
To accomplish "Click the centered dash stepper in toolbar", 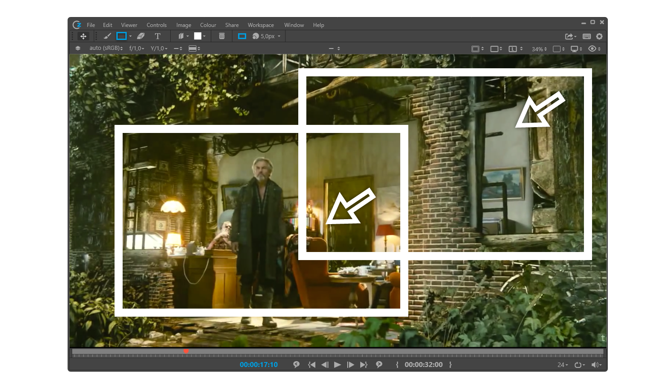I will pyautogui.click(x=335, y=49).
